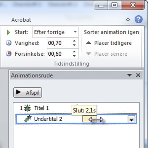Increase the Forsinkelse value using the up arrow

74,52
